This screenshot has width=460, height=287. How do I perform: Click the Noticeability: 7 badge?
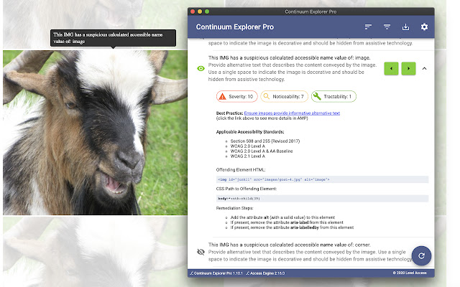(285, 96)
